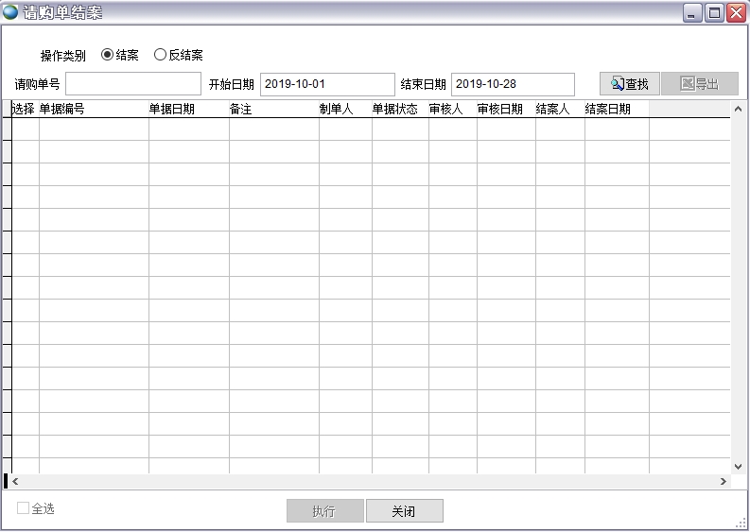Viewport: 750px width, 532px height.
Task: Click the 开始日期 date field
Action: [326, 84]
